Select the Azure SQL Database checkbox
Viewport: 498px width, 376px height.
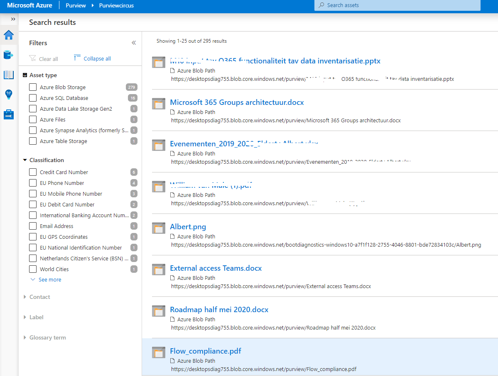tap(33, 98)
